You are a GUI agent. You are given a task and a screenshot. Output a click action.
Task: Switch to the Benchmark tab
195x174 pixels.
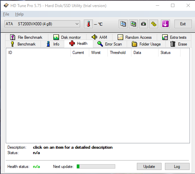point(23,44)
